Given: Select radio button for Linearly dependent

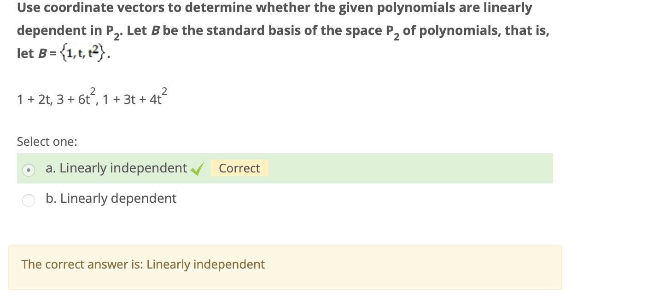Looking at the screenshot, I should pos(28,200).
